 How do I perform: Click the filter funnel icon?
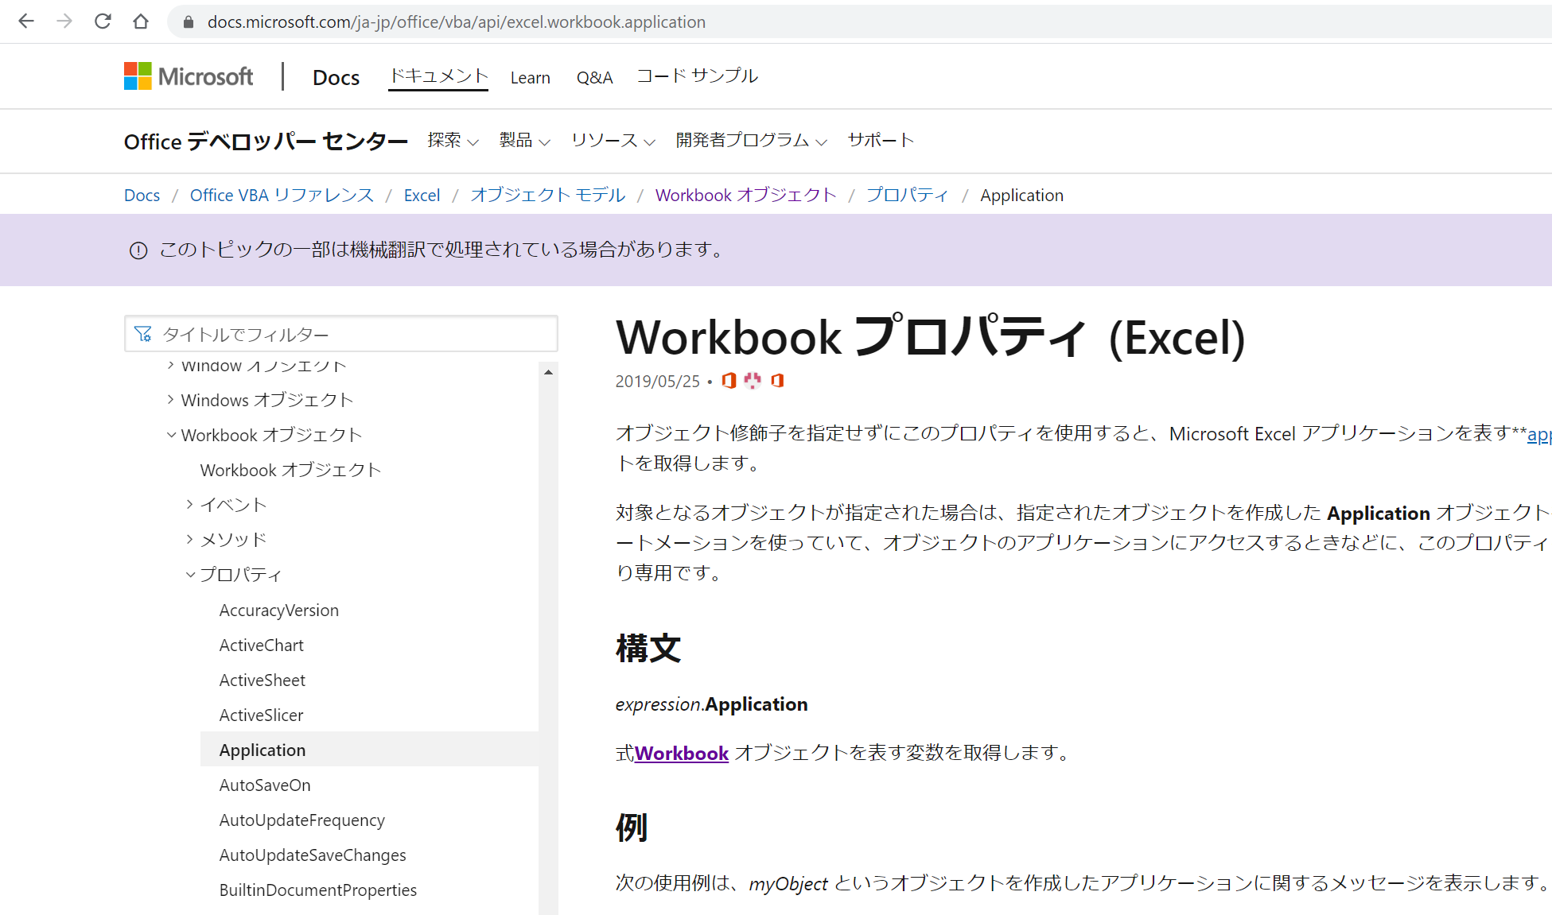143,334
